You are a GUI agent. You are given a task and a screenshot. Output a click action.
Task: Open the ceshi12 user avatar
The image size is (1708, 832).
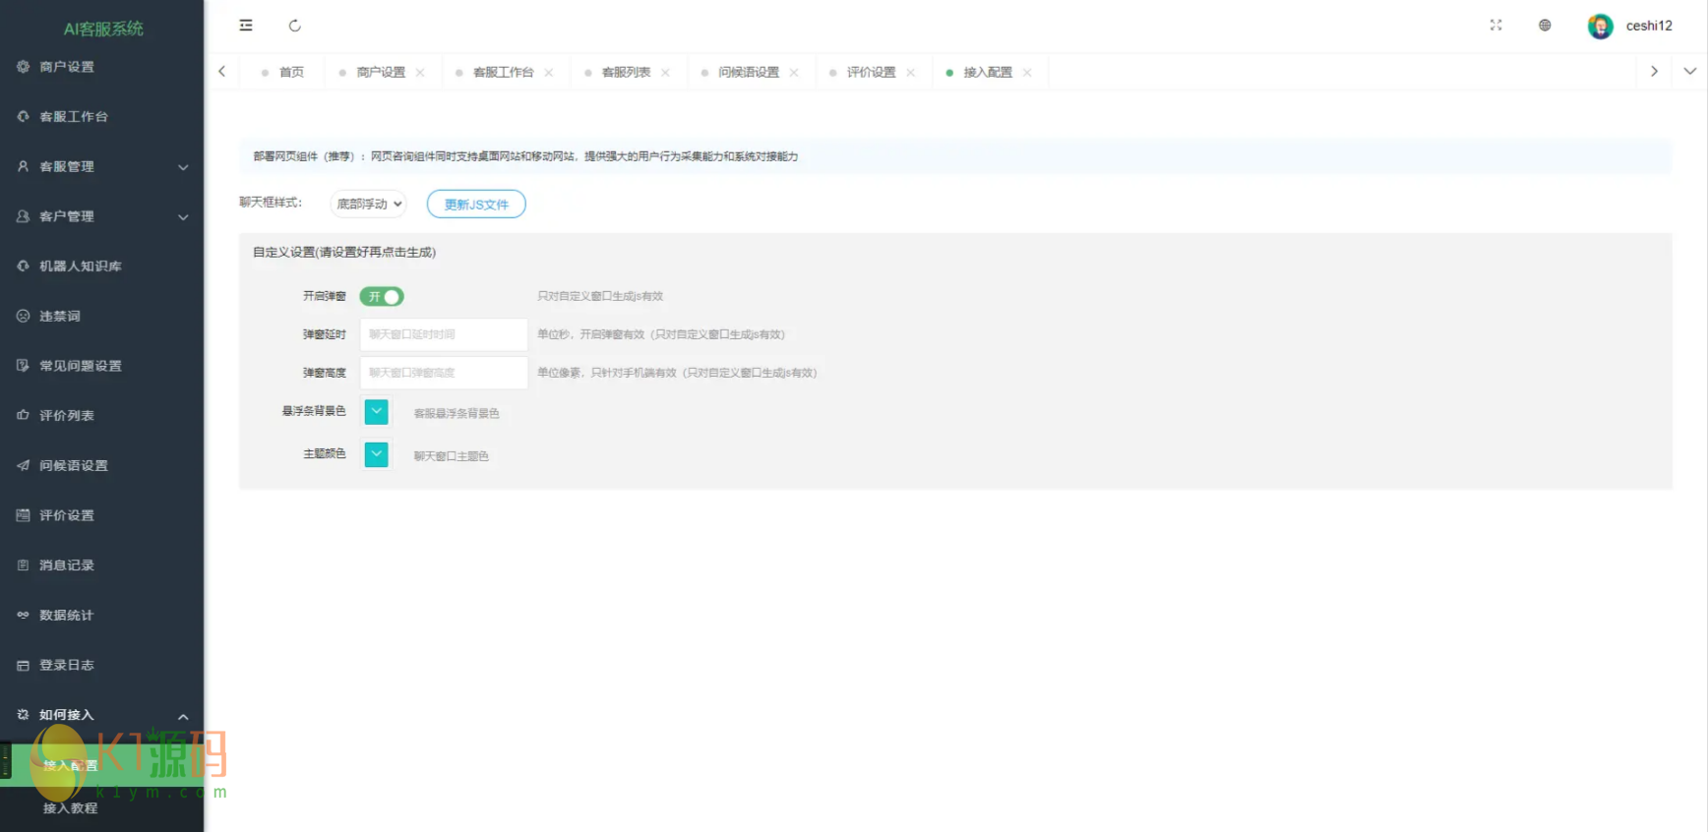pos(1600,27)
